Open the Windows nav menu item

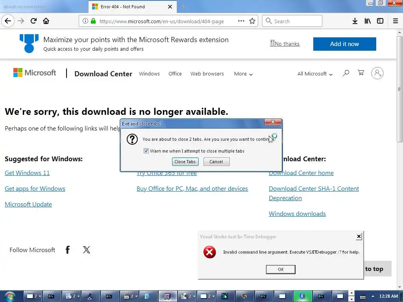pos(149,74)
